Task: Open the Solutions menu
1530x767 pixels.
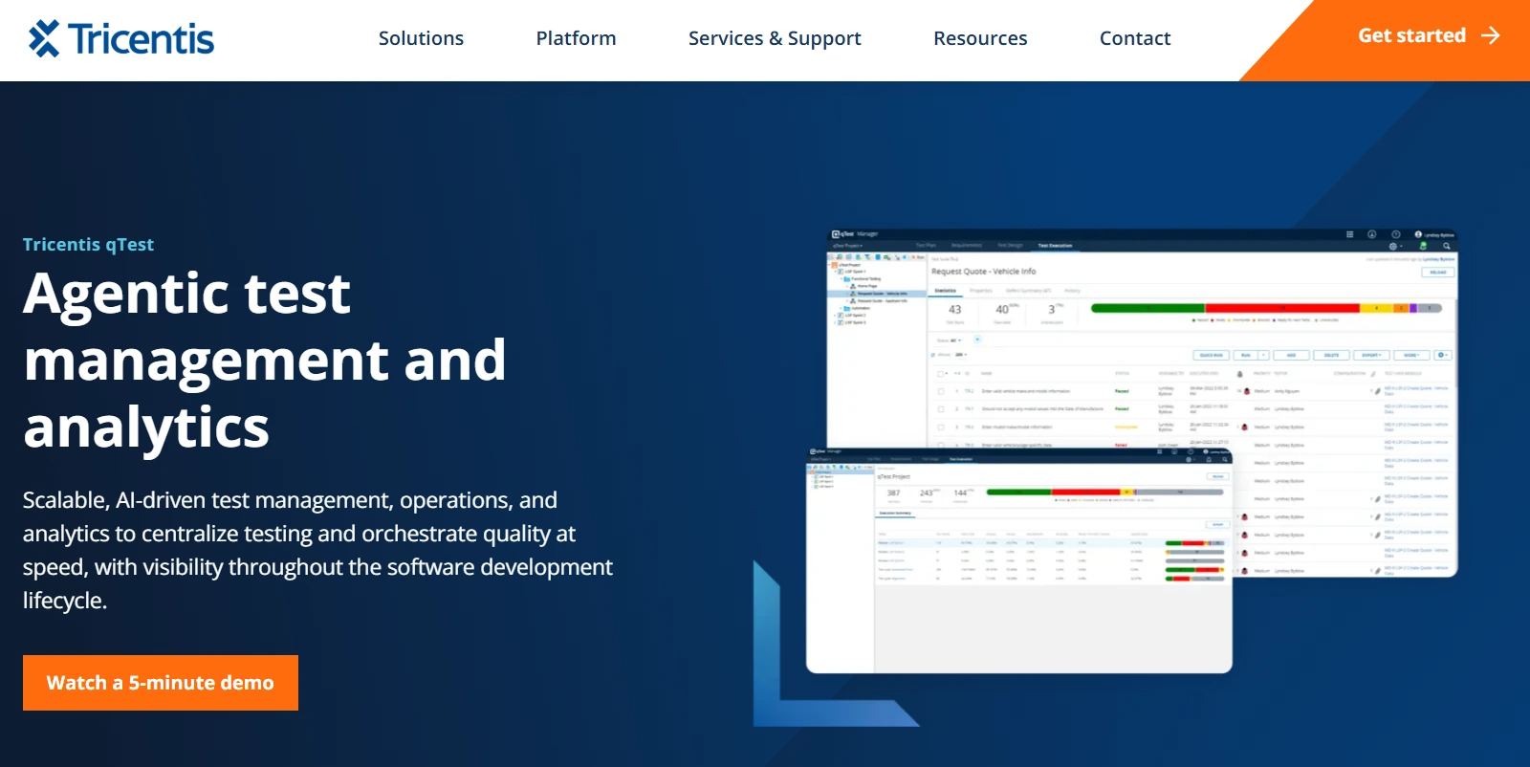Action: (x=421, y=38)
